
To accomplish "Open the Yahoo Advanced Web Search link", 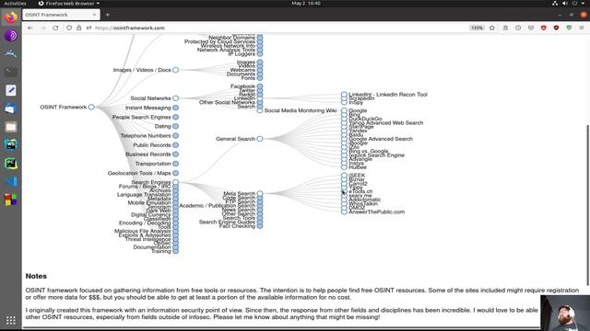I will 385,122.
